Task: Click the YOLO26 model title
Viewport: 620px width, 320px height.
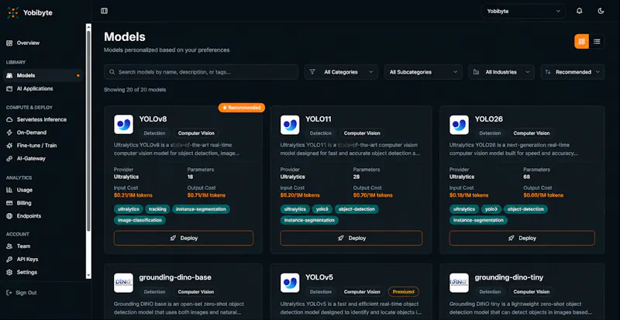Action: click(x=489, y=119)
